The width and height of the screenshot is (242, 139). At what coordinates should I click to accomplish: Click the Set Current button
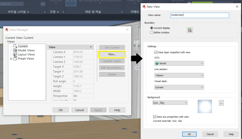(112, 48)
